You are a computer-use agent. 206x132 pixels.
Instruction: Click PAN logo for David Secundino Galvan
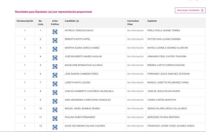[55, 127]
